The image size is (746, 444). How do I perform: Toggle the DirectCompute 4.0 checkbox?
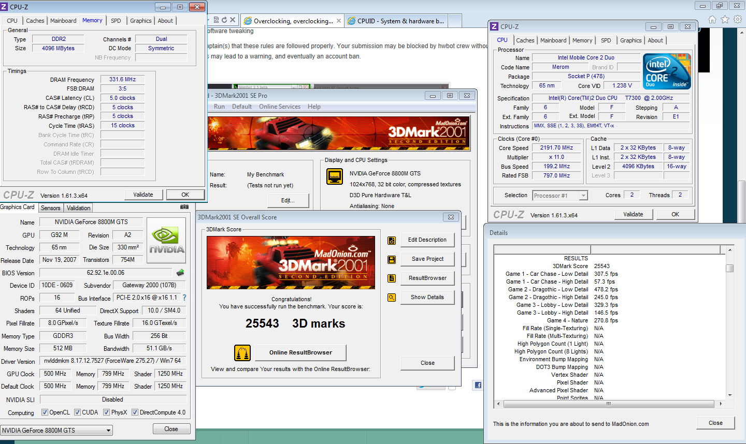(x=135, y=412)
